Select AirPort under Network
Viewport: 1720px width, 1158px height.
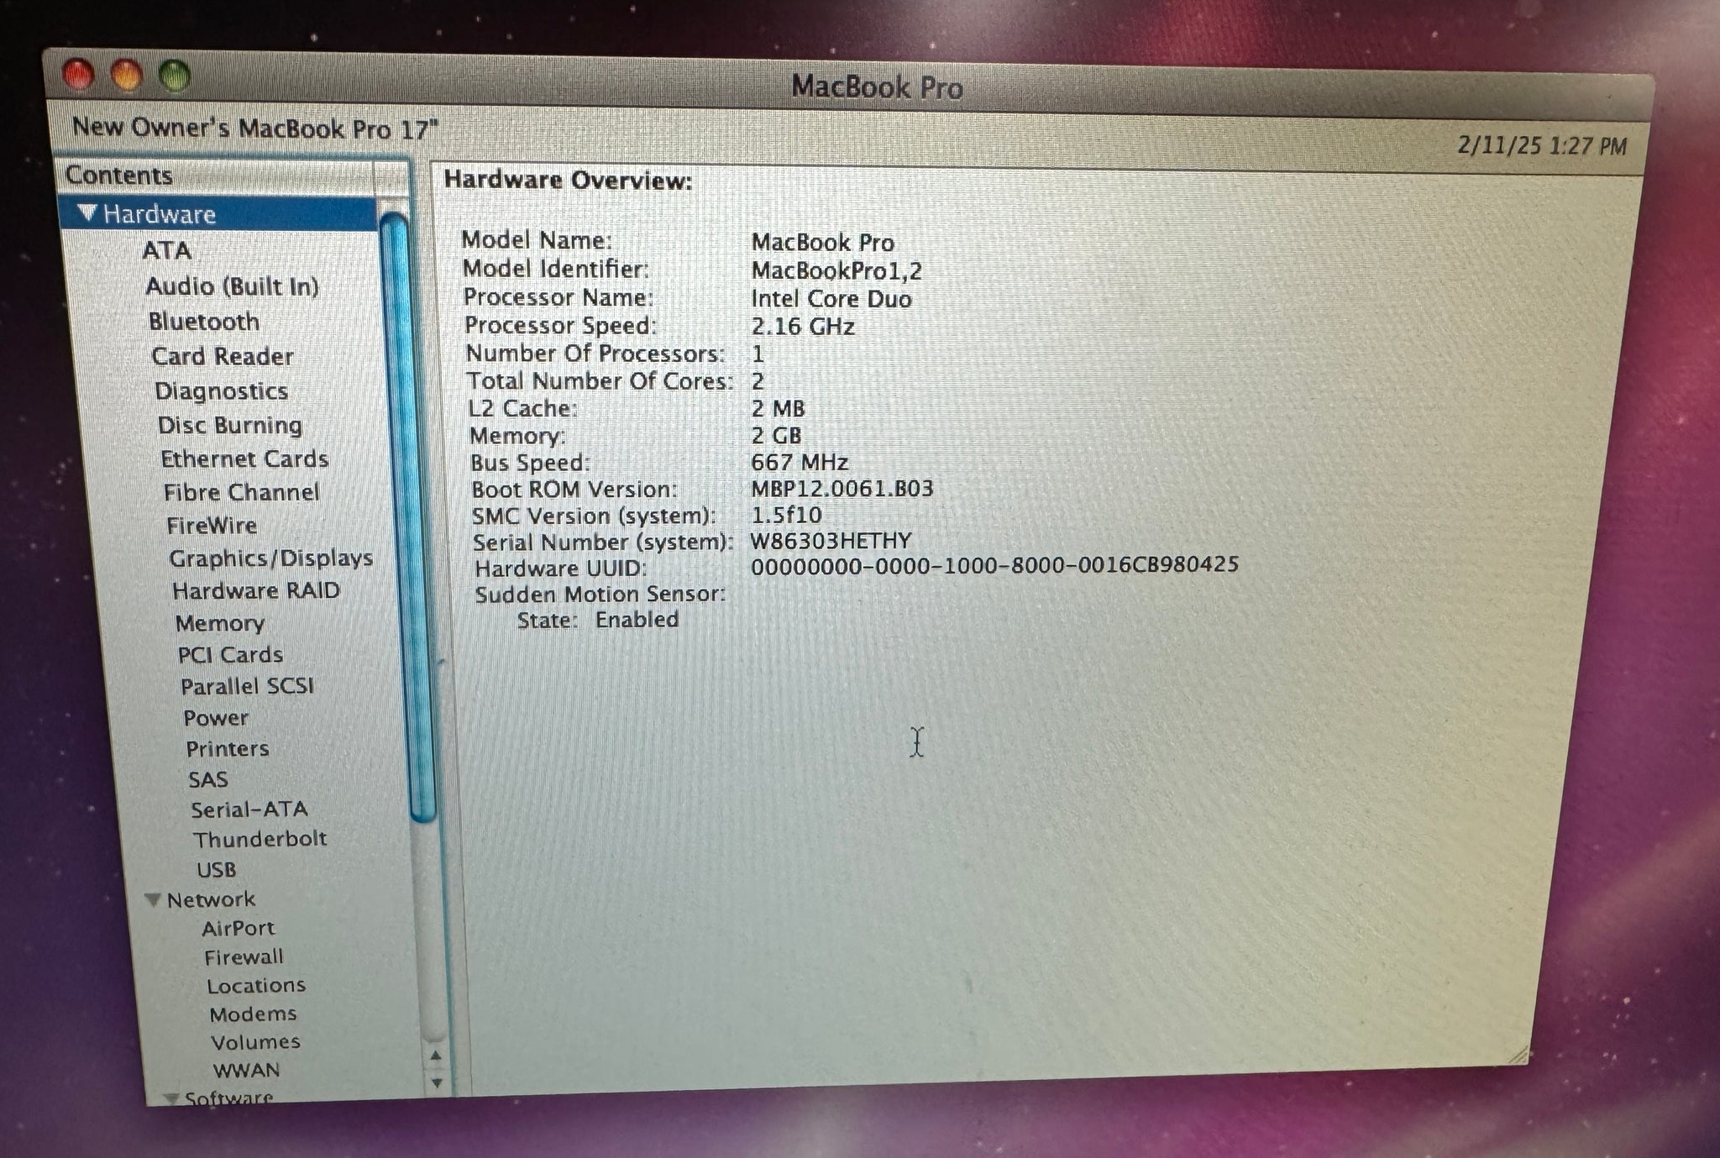[x=239, y=929]
